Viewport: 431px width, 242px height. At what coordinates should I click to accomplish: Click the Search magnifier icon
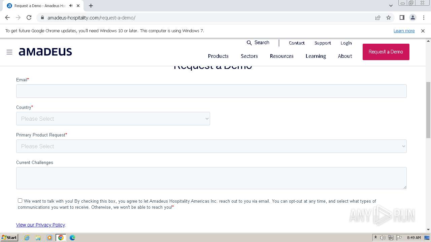(x=249, y=43)
